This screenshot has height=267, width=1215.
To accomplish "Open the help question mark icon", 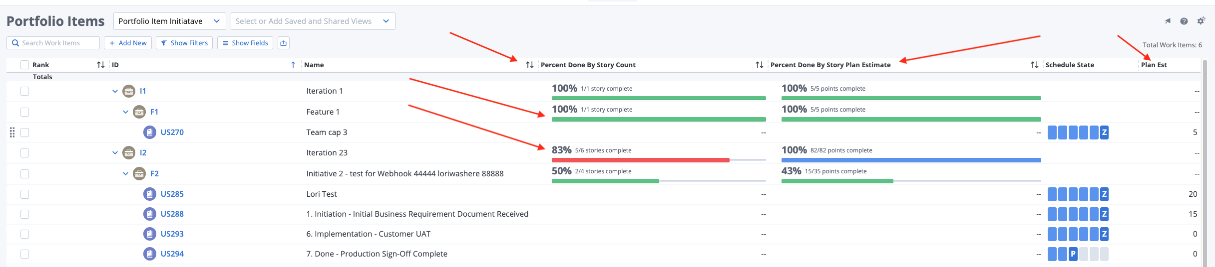I will click(x=1184, y=21).
